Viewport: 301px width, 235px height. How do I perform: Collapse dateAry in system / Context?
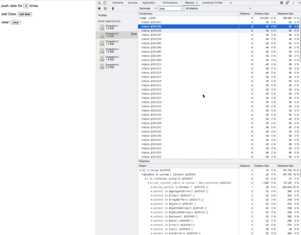pyautogui.click(x=142, y=174)
